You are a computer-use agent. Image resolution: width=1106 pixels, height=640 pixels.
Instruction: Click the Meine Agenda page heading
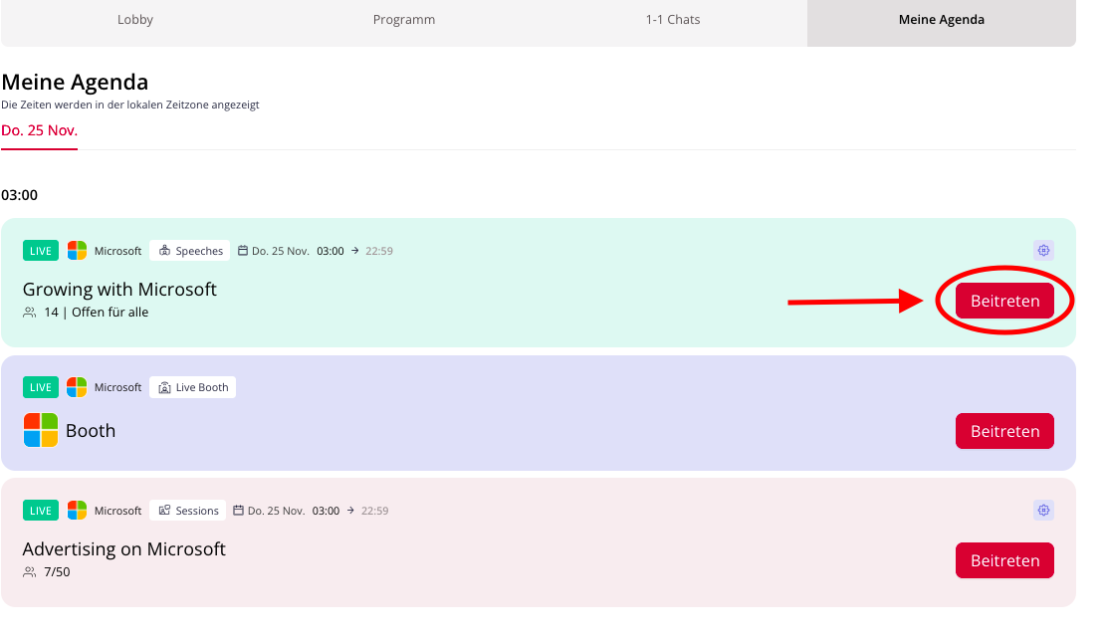[75, 82]
